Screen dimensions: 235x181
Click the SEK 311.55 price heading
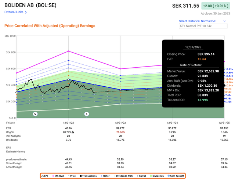[185, 6]
